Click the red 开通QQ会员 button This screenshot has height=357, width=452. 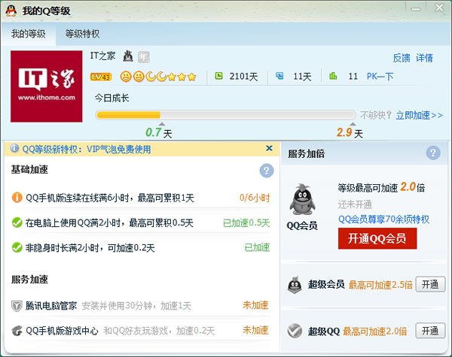377,238
